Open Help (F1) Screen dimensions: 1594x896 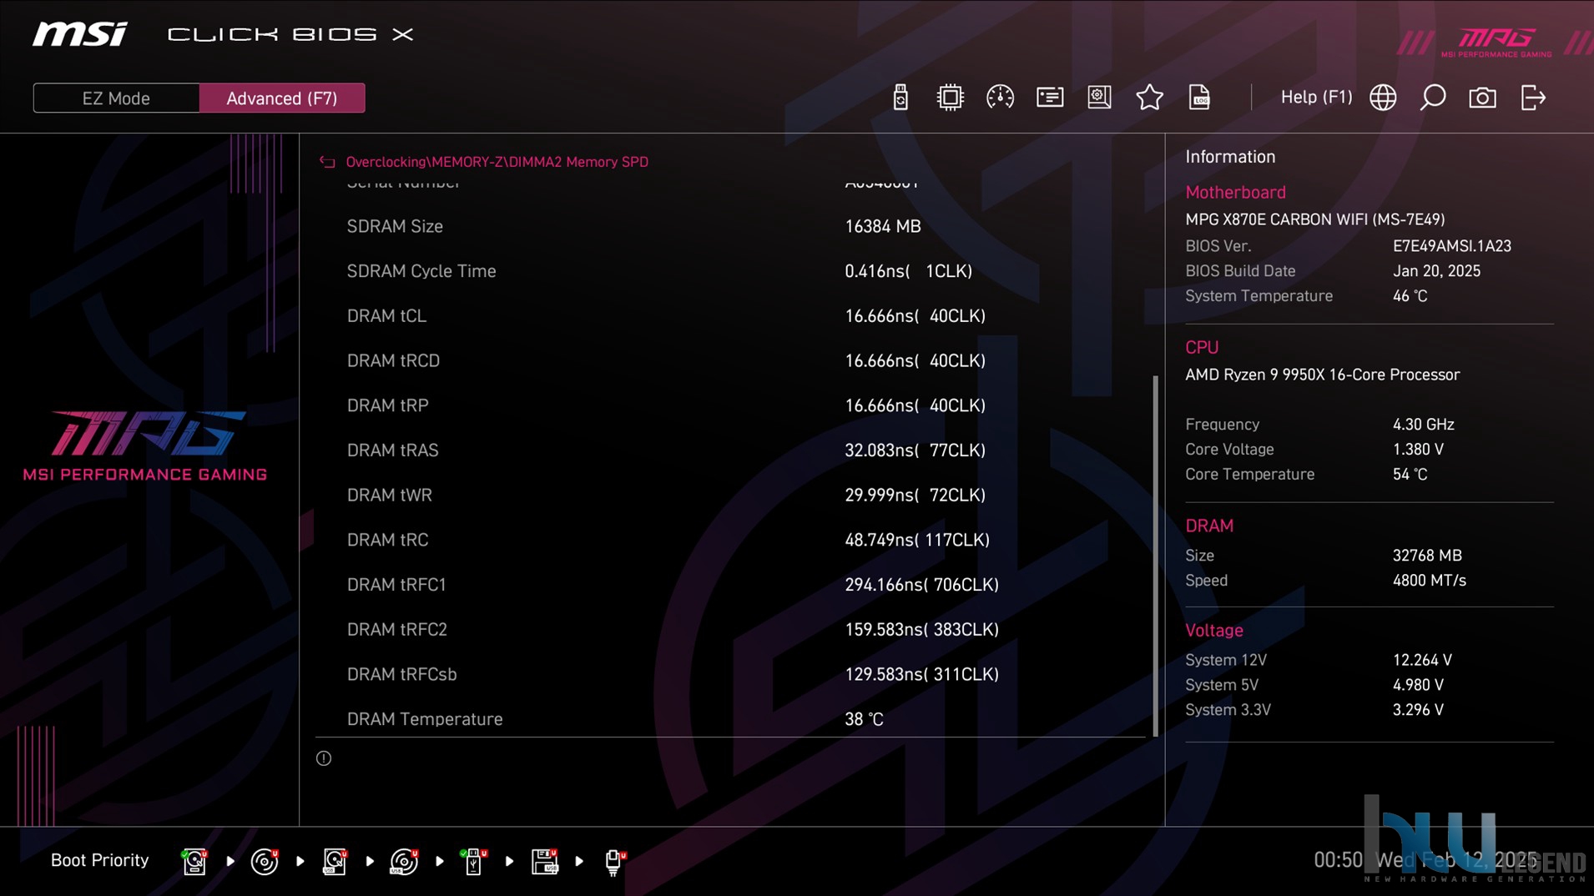tap(1316, 98)
